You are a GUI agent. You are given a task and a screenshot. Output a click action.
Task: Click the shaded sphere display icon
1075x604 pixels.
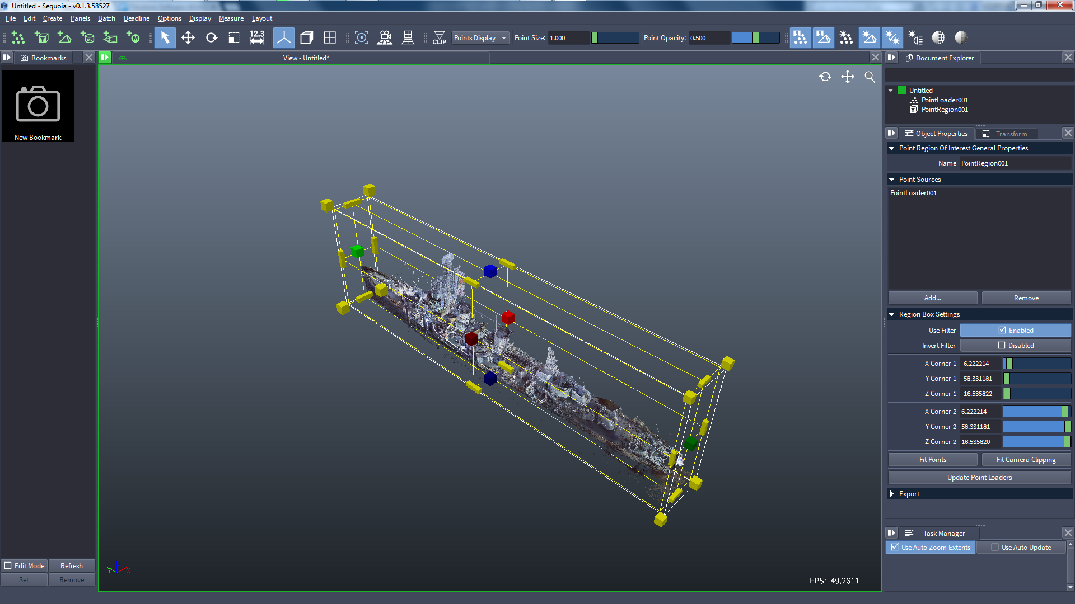961,37
